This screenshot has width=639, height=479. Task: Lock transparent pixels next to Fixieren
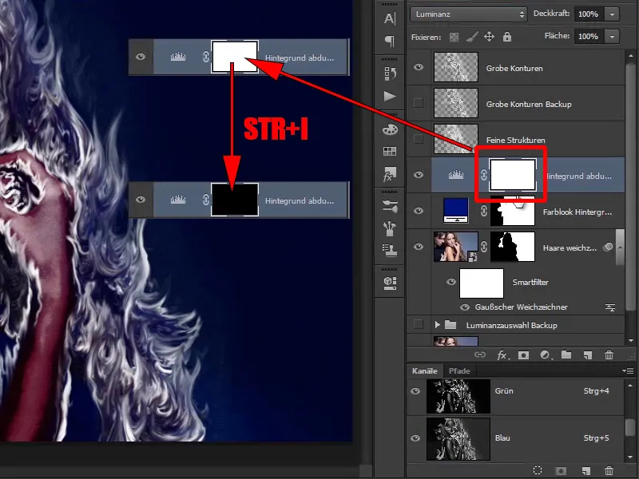pyautogui.click(x=454, y=38)
